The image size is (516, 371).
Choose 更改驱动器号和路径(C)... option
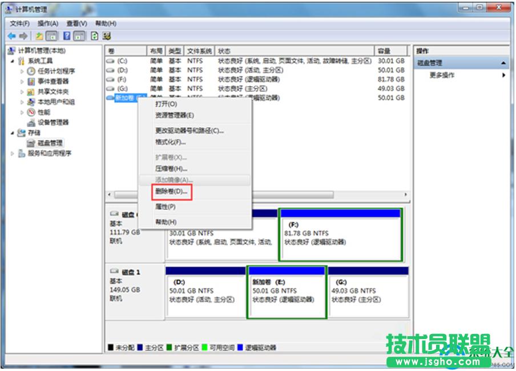coord(195,131)
